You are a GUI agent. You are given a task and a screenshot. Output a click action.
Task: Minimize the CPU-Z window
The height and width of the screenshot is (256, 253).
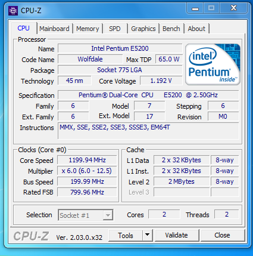(x=195, y=8)
